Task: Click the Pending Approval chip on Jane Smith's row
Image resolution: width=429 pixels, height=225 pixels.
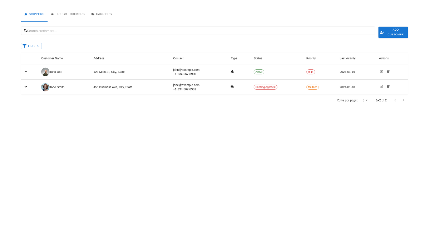Action: (265, 87)
